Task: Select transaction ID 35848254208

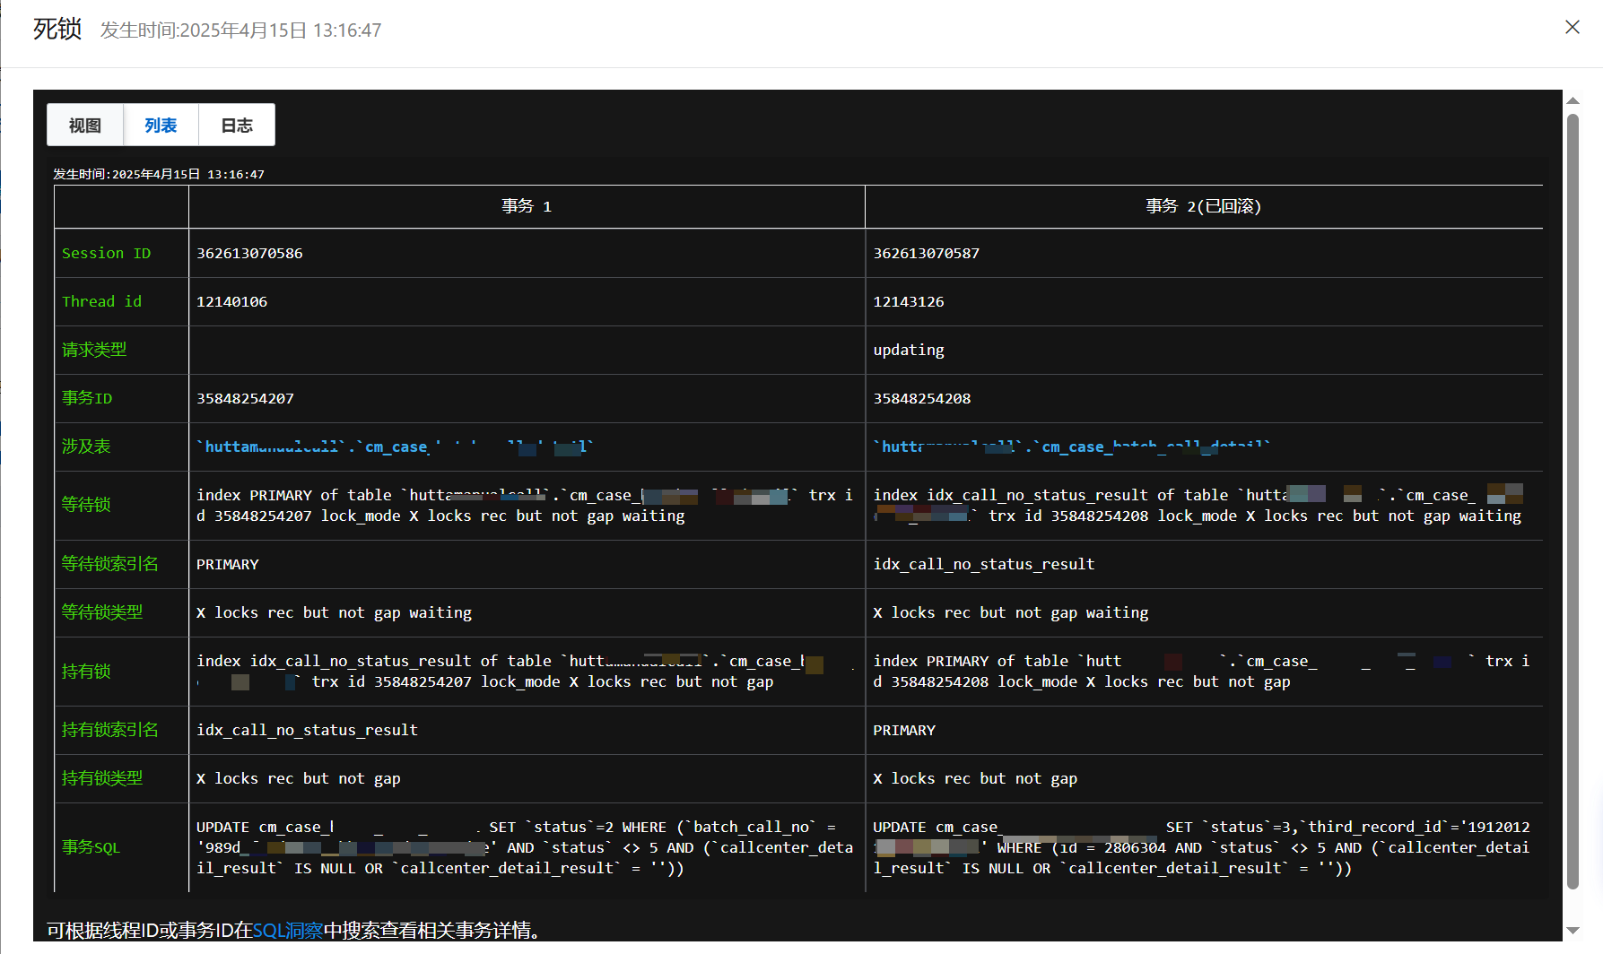Action: [922, 399]
